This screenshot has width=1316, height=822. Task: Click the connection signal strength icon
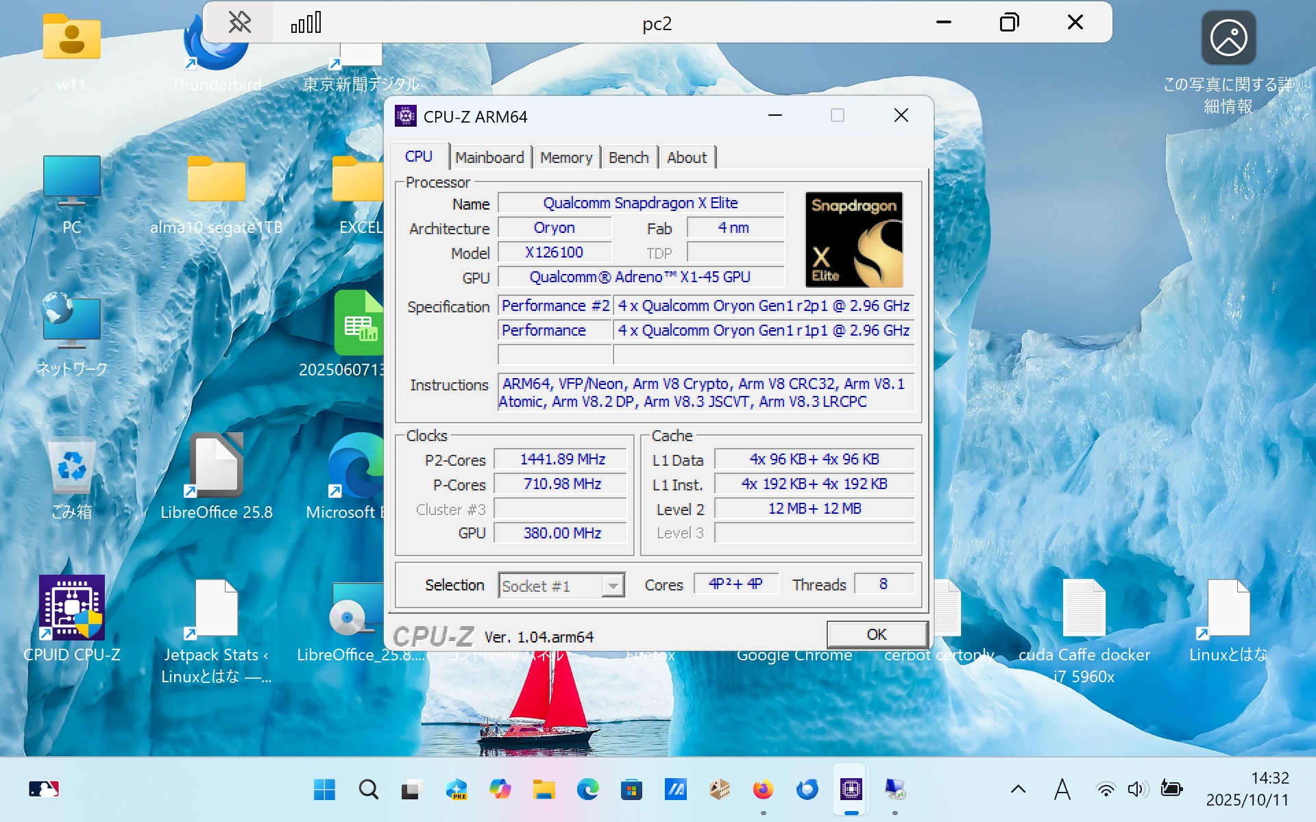pyautogui.click(x=306, y=23)
